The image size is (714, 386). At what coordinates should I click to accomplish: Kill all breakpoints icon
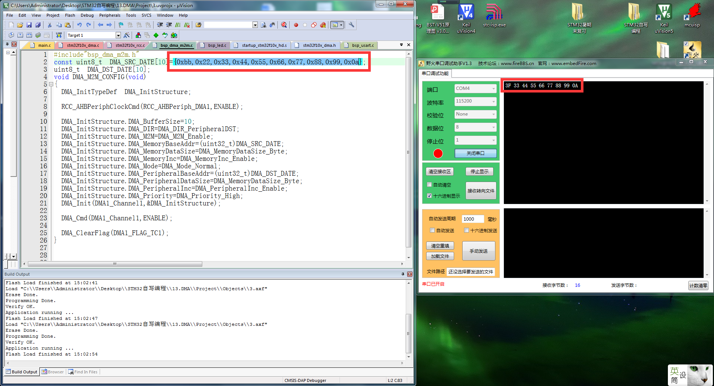(323, 25)
